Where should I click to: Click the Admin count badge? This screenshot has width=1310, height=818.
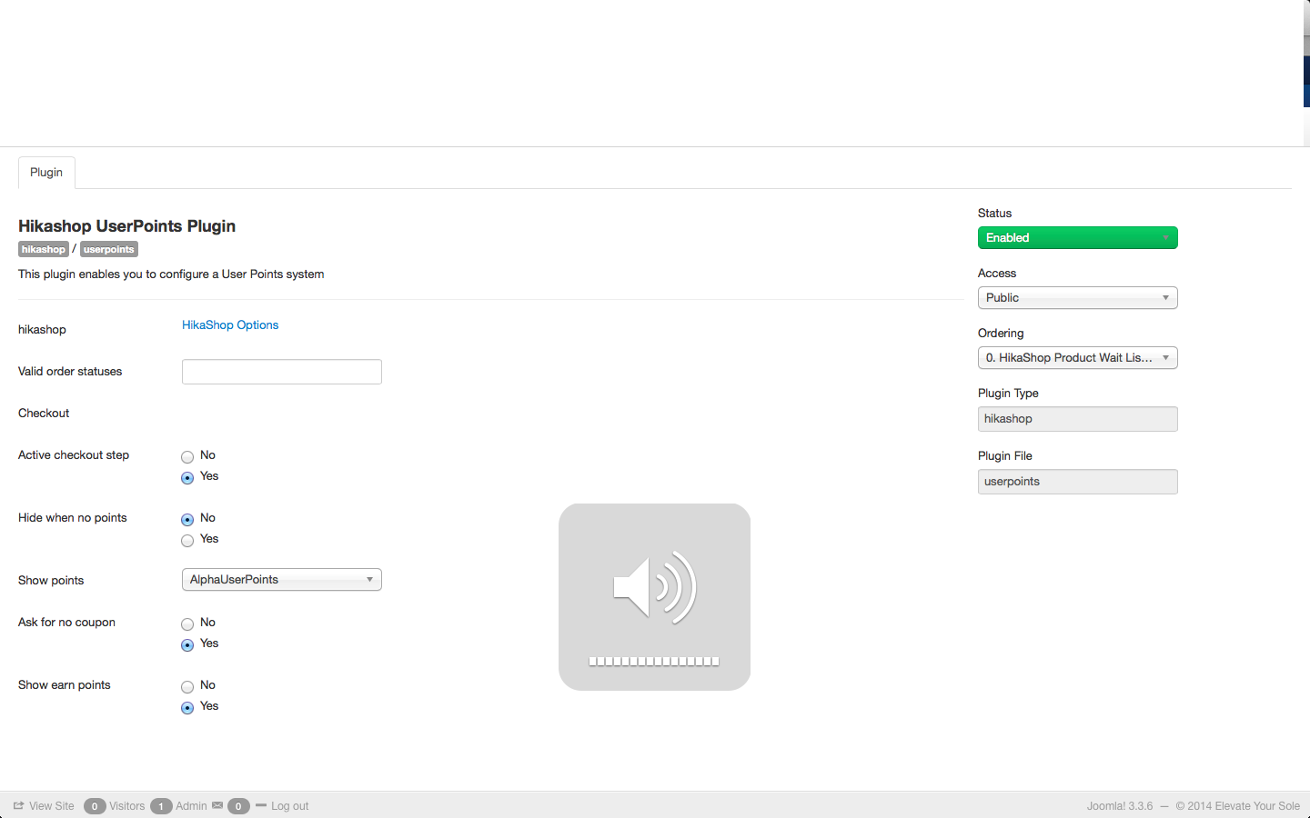pos(161,806)
